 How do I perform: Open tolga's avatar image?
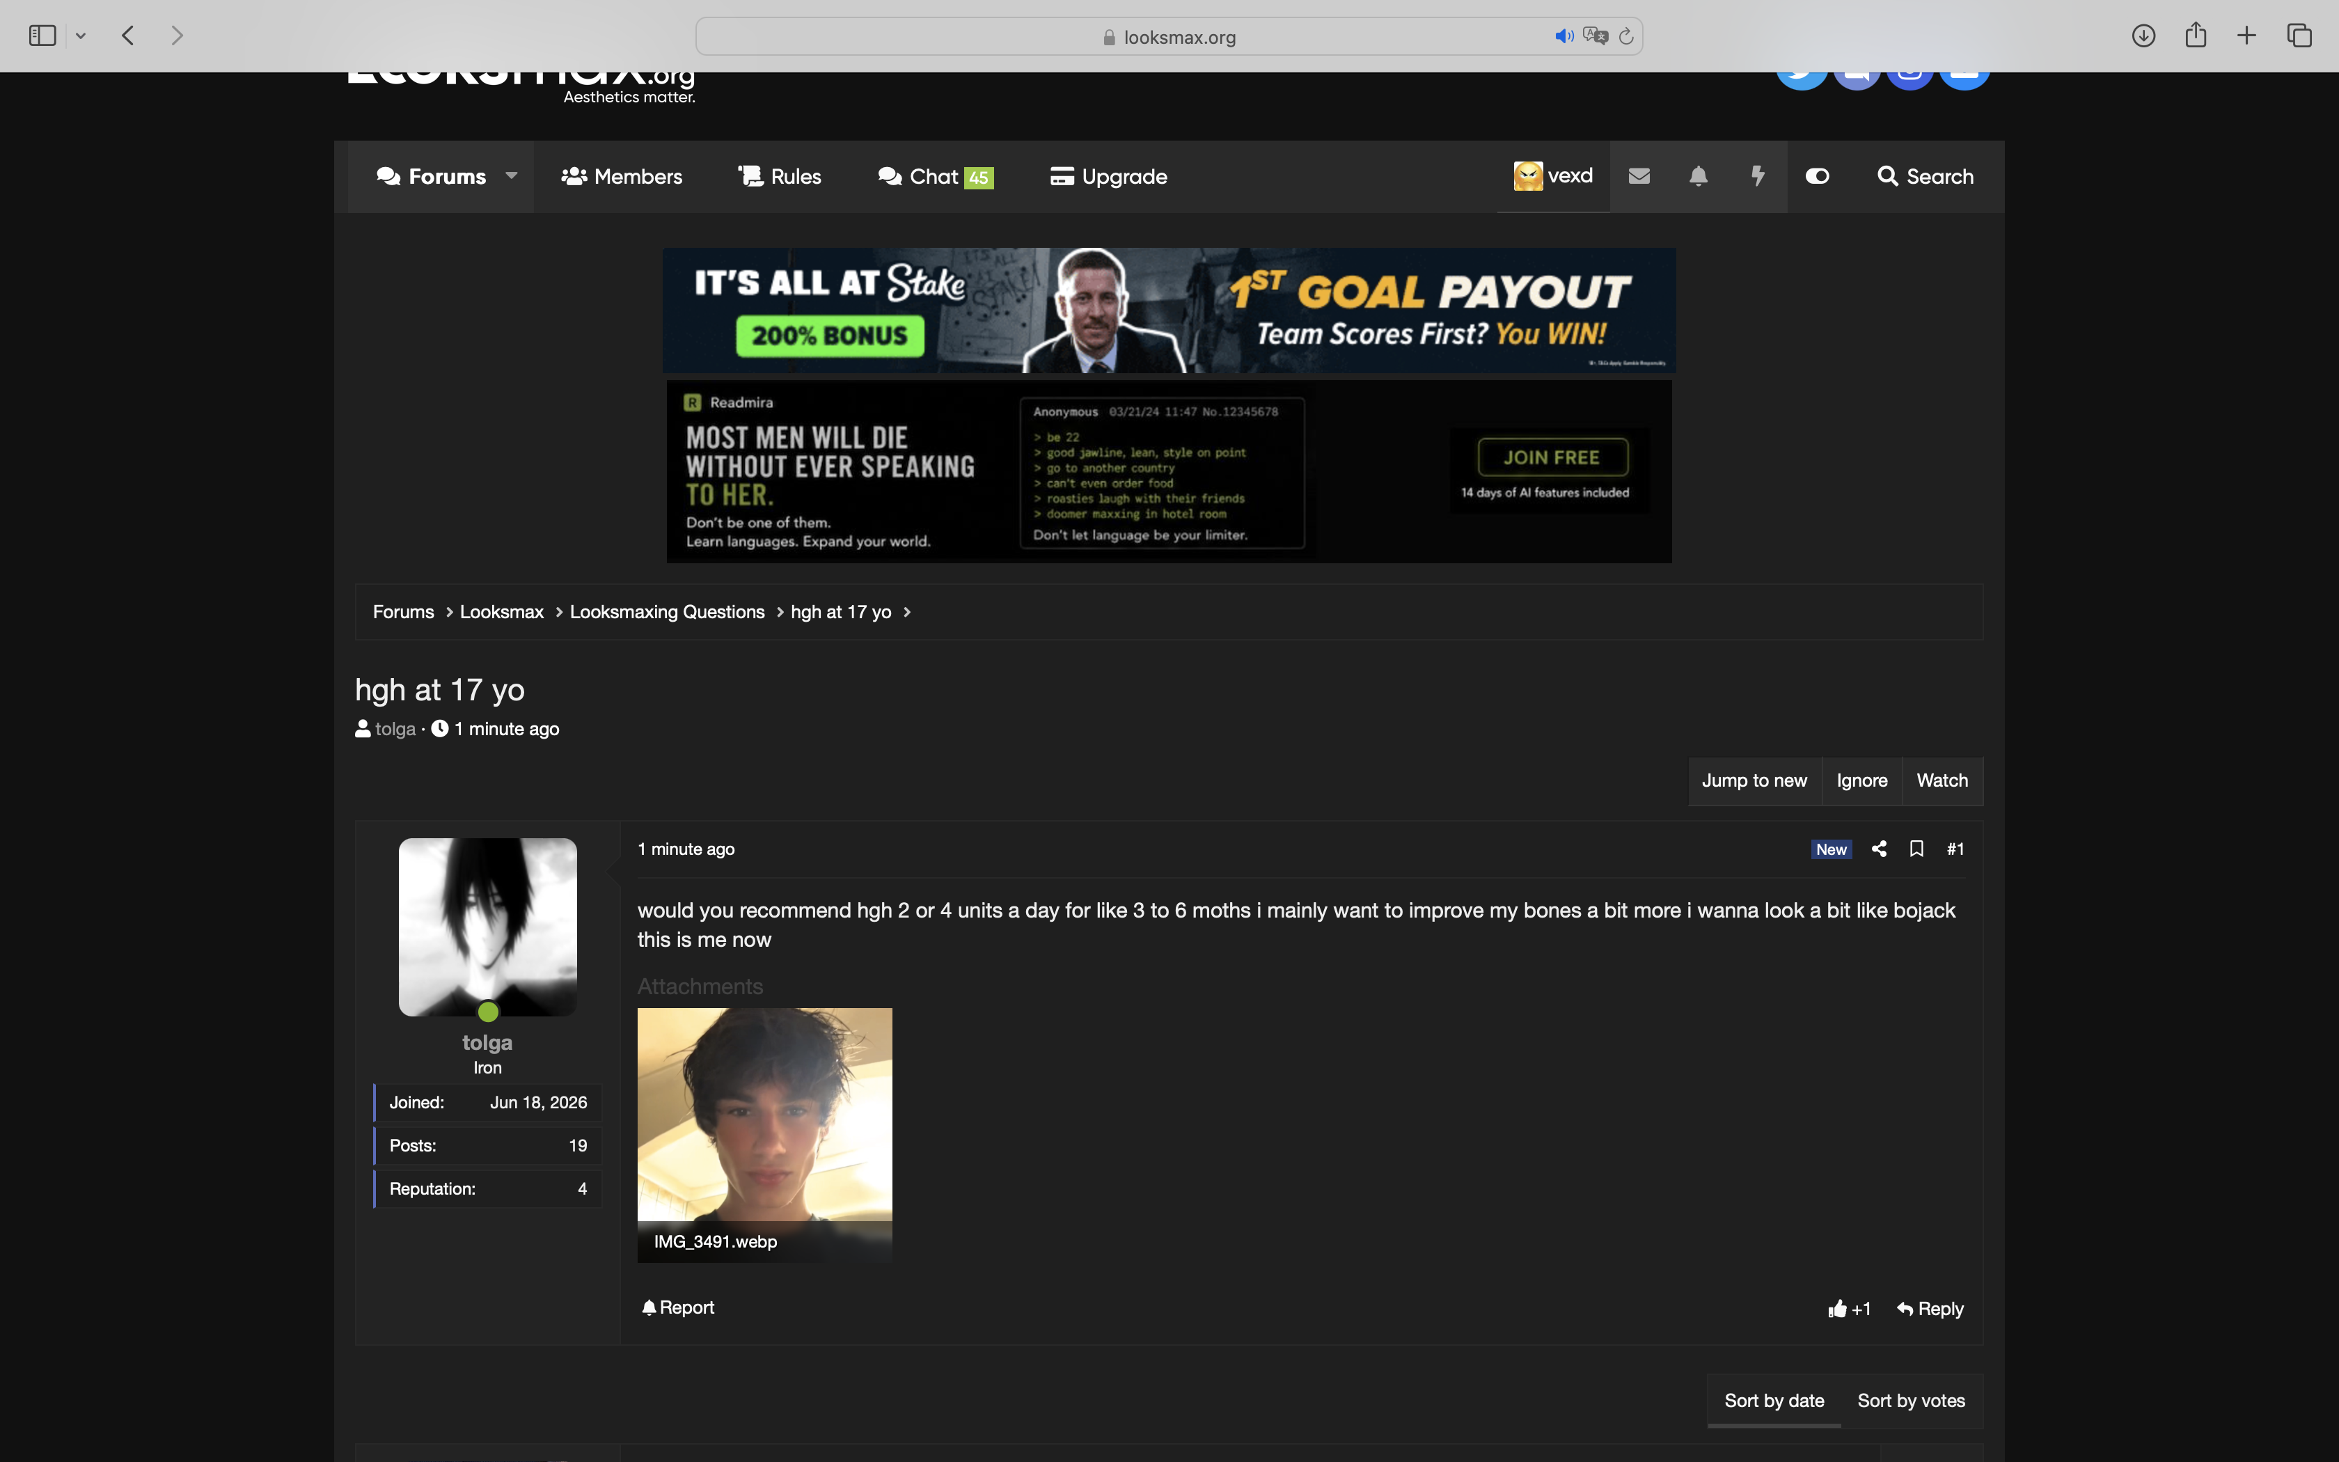pos(488,927)
